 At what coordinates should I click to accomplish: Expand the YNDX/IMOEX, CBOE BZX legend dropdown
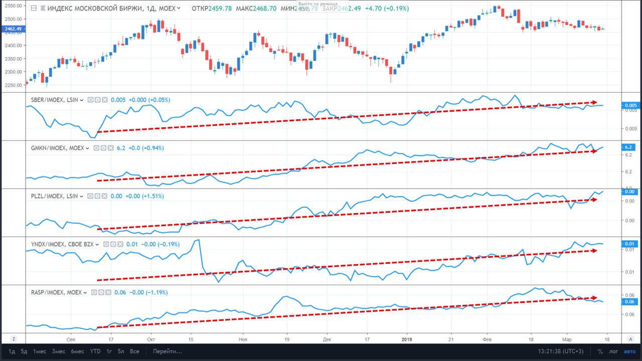click(x=98, y=244)
